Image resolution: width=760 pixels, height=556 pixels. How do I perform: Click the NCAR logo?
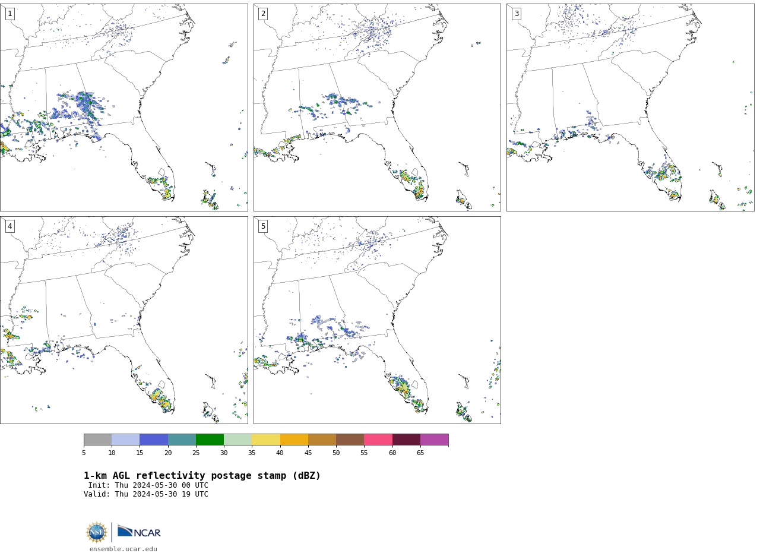click(139, 532)
